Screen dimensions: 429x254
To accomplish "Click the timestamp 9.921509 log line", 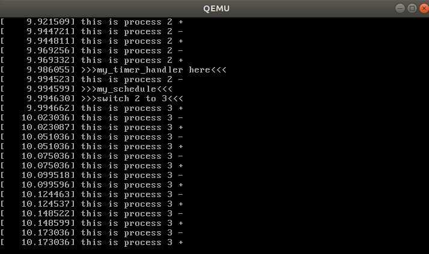I will pyautogui.click(x=92, y=22).
